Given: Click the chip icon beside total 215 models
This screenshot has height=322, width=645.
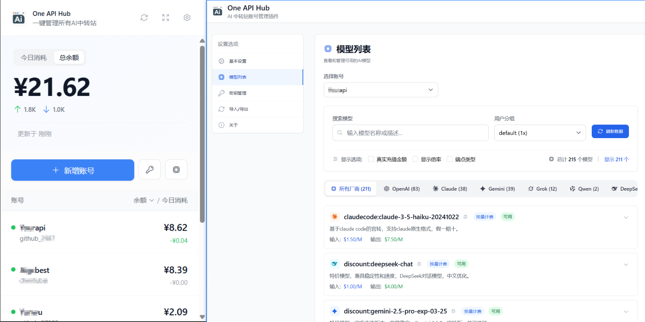Looking at the screenshot, I should [x=551, y=159].
